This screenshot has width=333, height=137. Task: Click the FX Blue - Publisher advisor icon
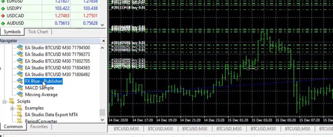point(20,81)
